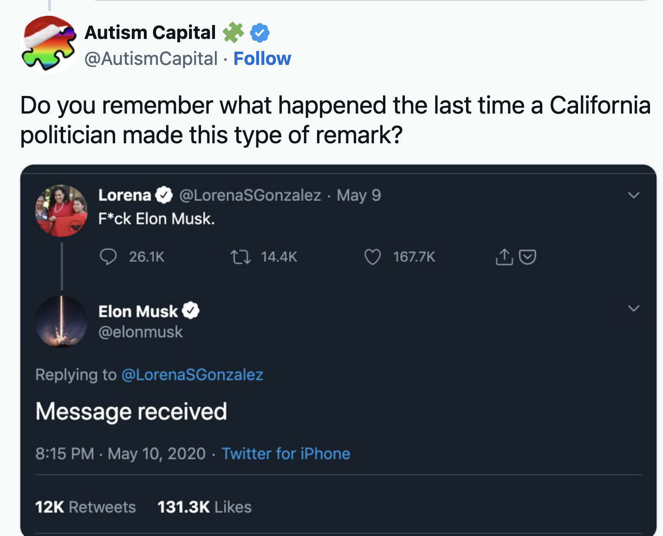
Task: Click the pocket save icon on Lorena's tweet
Action: tap(527, 256)
